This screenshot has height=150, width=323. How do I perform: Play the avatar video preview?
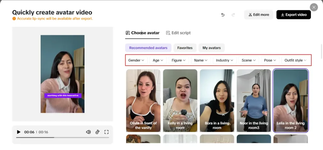click(x=19, y=132)
